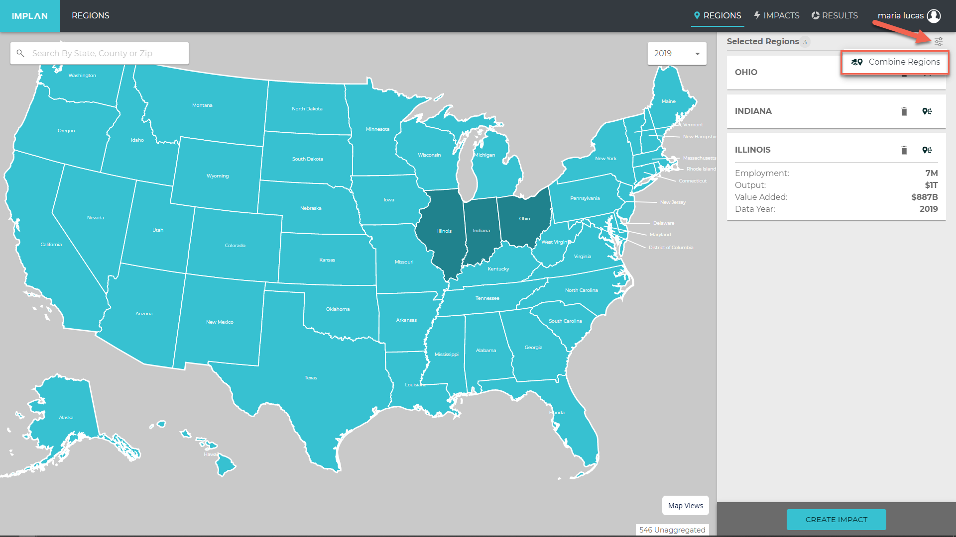This screenshot has height=537, width=956.
Task: Click Illinois's region pin list icon
Action: tap(927, 150)
